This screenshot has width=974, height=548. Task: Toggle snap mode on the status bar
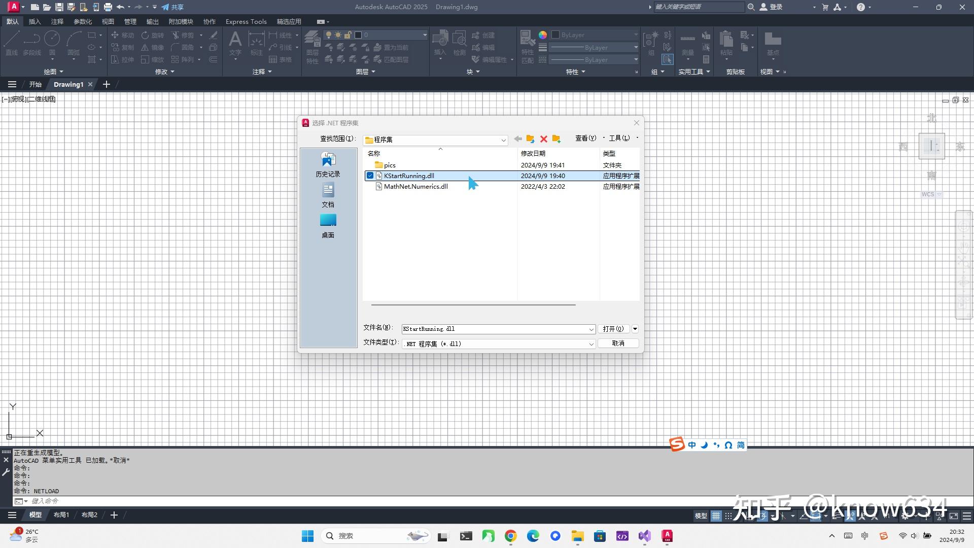728,516
